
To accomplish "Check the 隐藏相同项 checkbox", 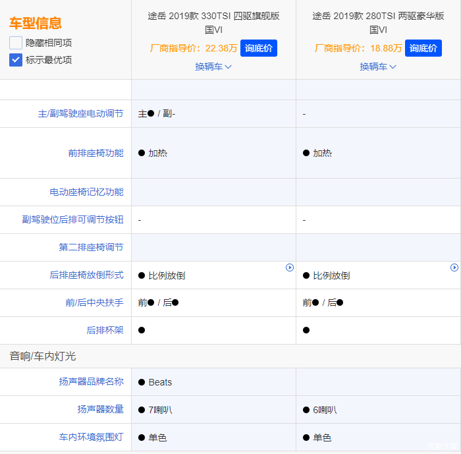I will (16, 43).
